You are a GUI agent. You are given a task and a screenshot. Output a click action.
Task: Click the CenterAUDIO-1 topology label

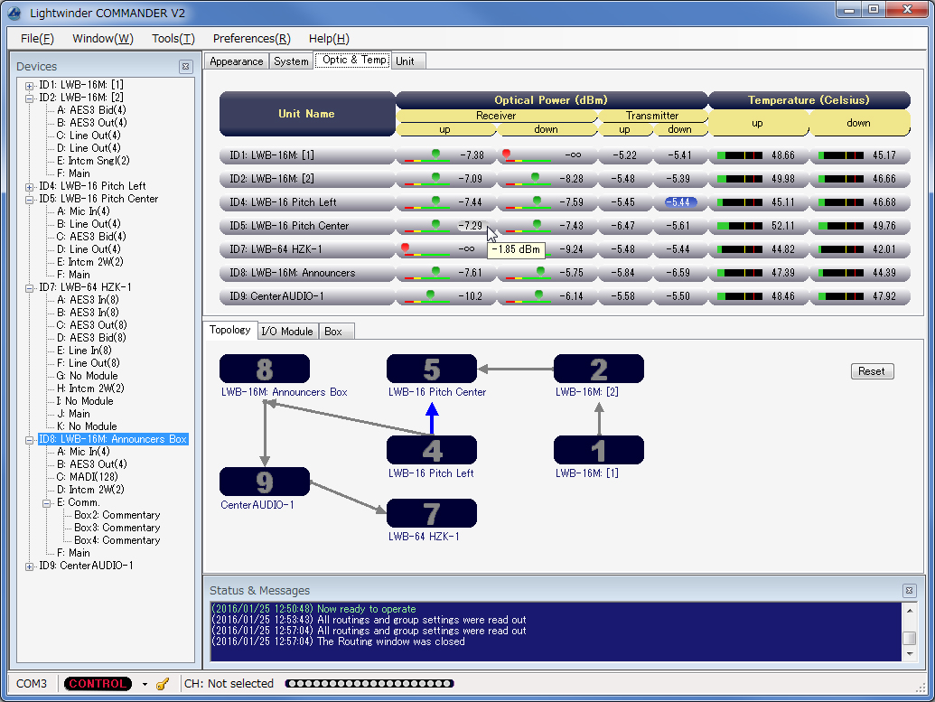click(257, 505)
